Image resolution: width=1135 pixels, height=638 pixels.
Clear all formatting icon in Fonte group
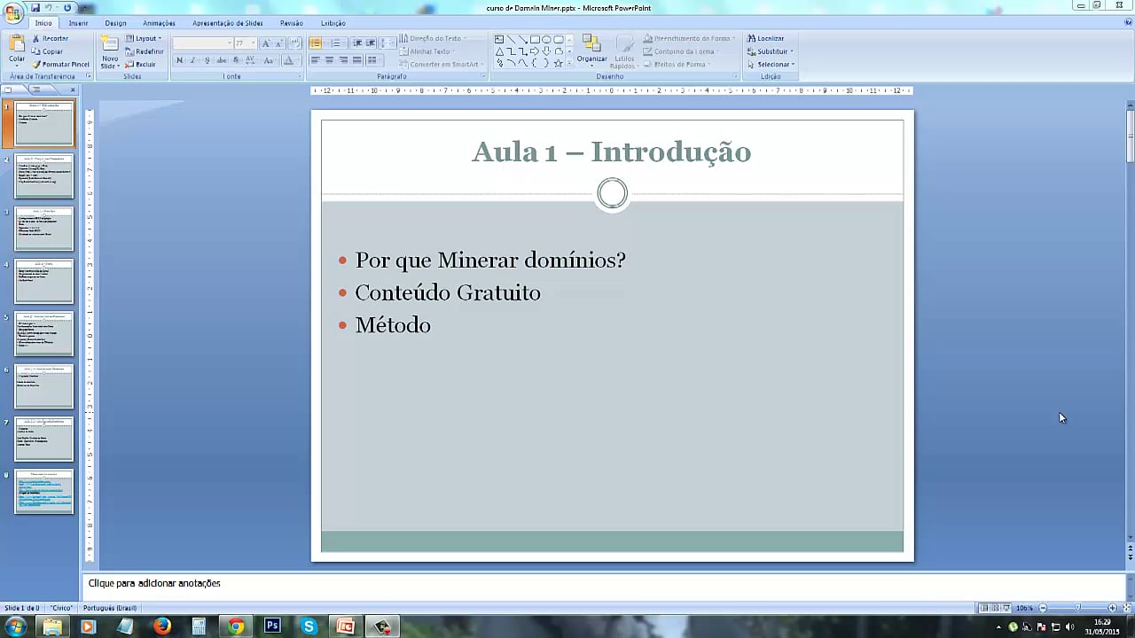coord(294,43)
